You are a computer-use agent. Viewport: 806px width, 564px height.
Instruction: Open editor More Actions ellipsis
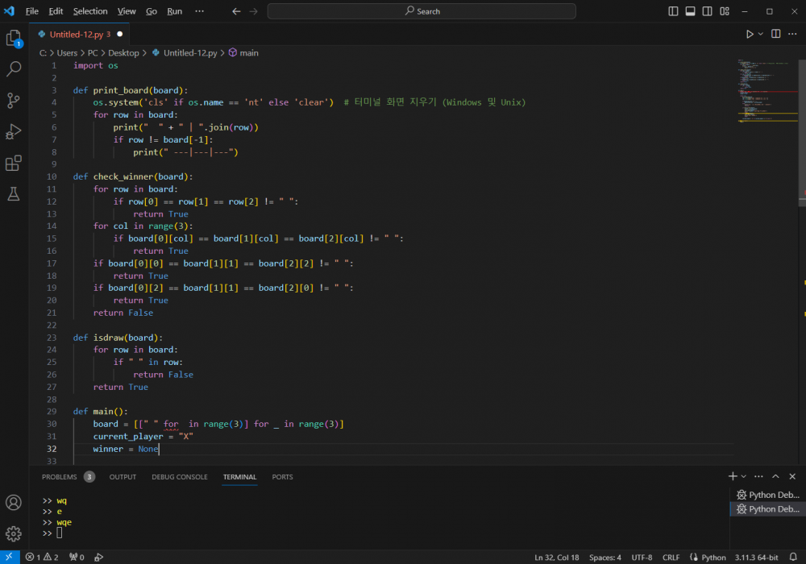(x=792, y=34)
